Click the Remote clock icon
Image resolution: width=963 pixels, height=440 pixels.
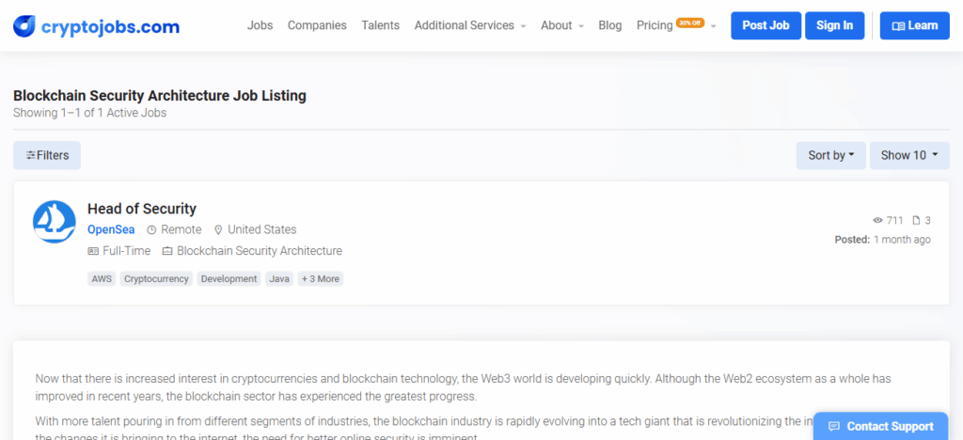(x=151, y=229)
